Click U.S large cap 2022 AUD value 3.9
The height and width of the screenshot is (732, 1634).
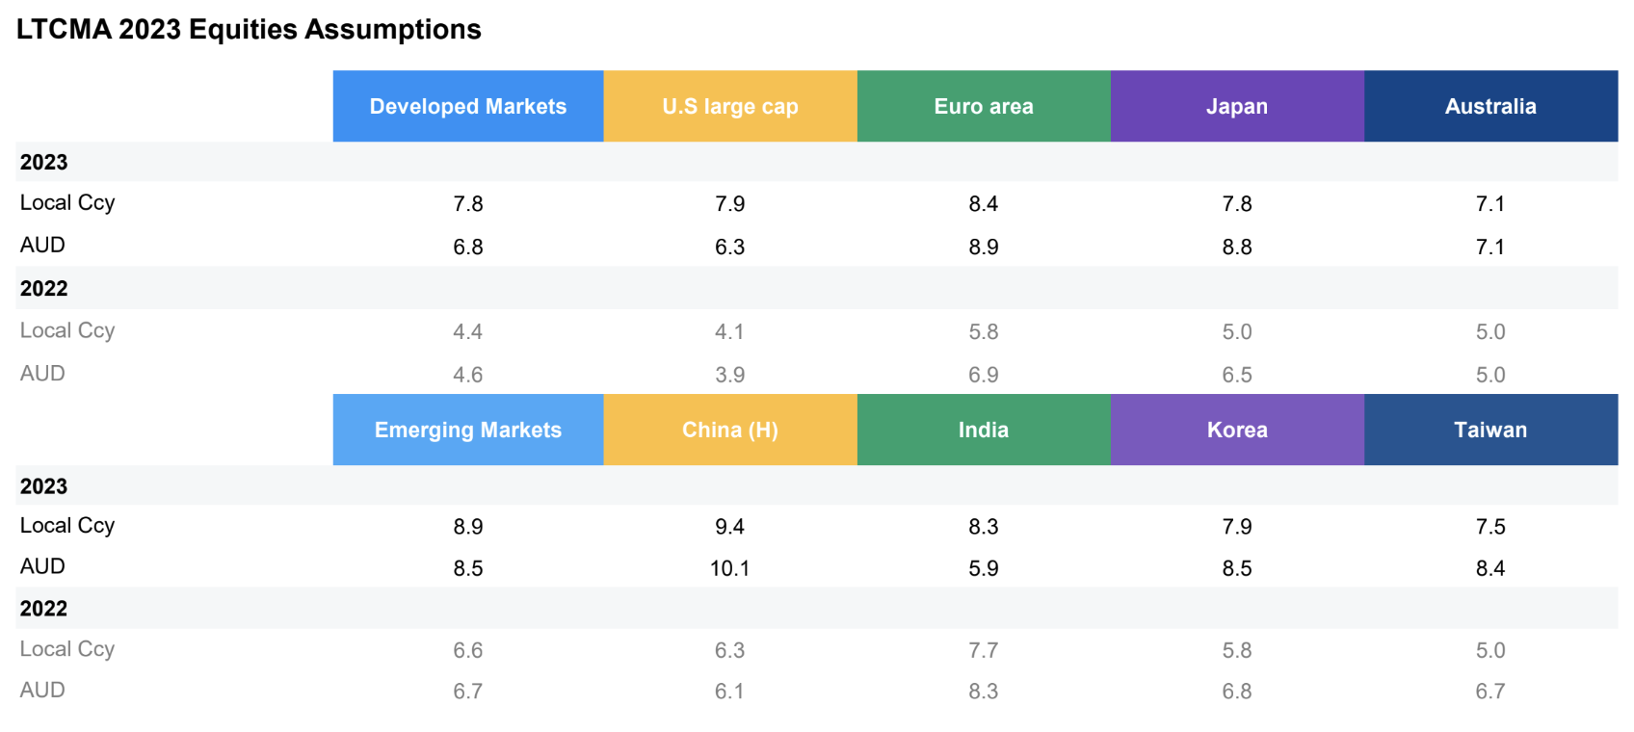[730, 375]
